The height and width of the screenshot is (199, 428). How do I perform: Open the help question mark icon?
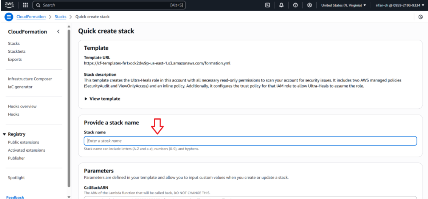(x=295, y=5)
